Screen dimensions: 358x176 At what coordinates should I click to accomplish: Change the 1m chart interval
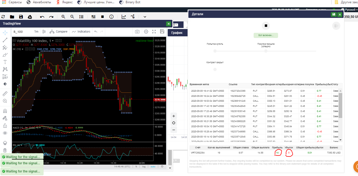(36, 31)
